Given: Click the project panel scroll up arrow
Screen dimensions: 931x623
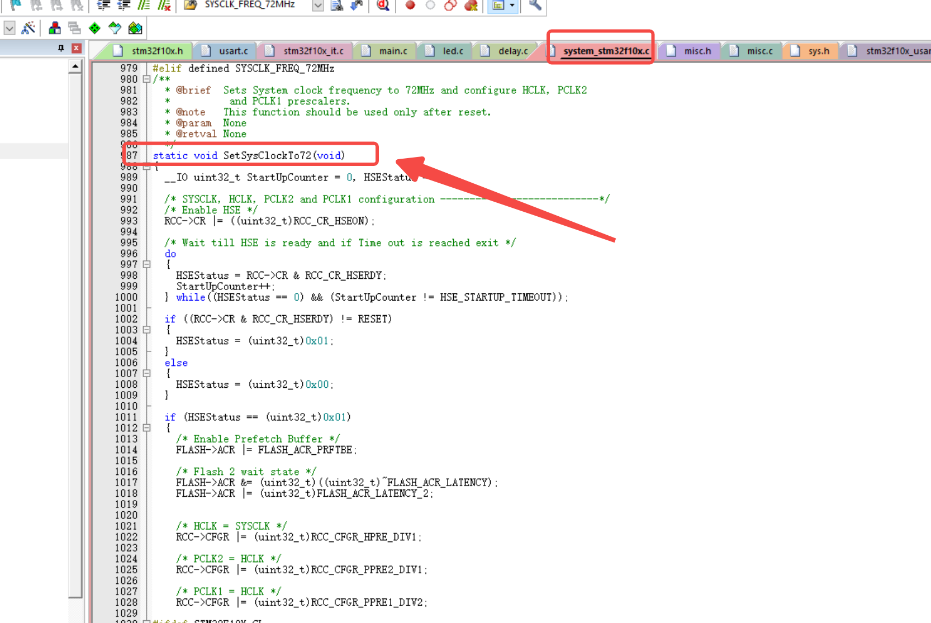Looking at the screenshot, I should [75, 67].
